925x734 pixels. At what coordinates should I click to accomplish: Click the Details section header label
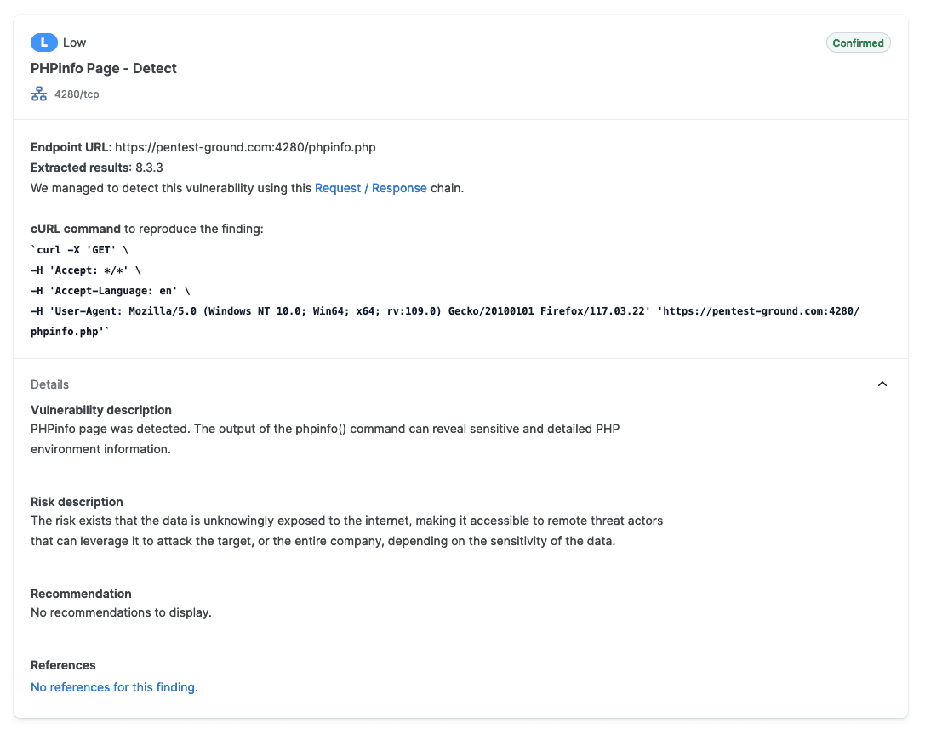50,384
